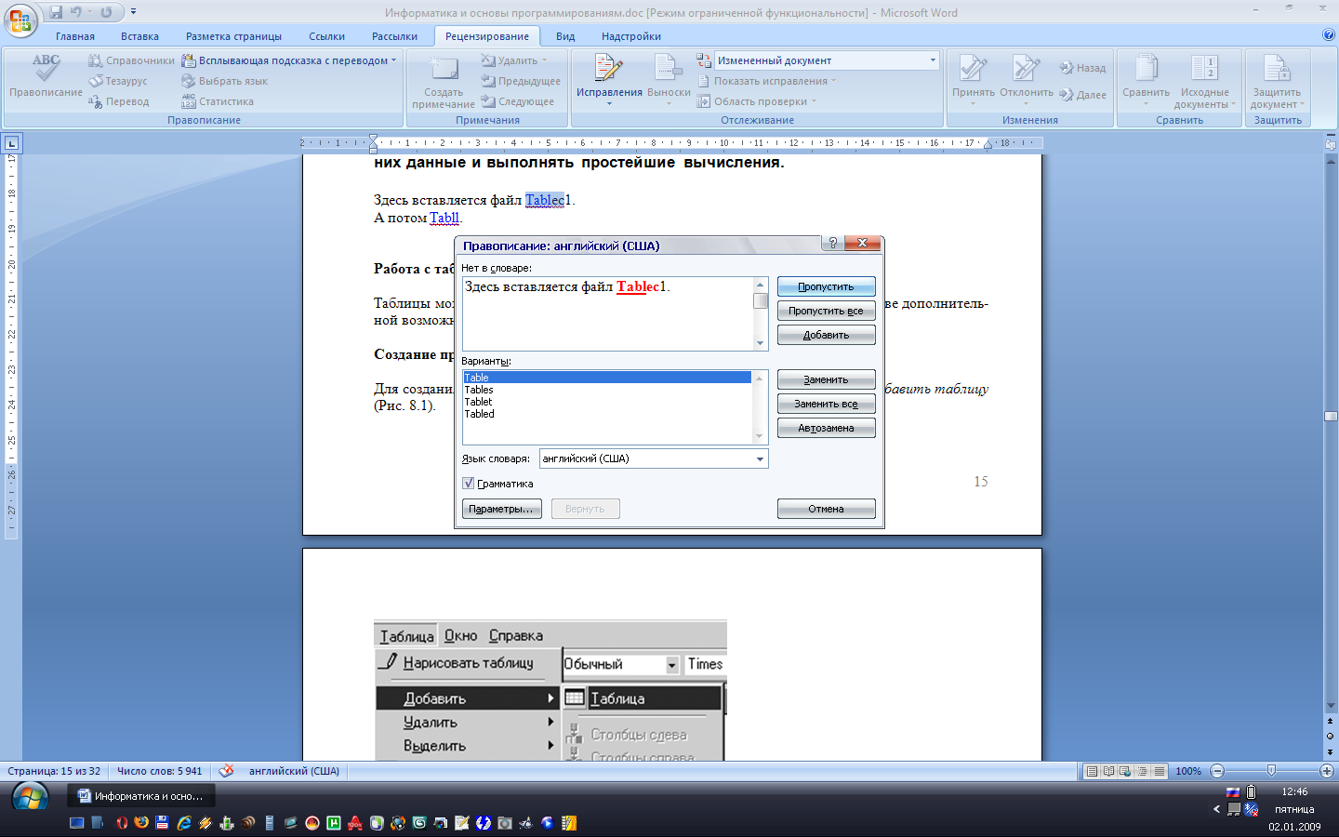Create a comment with Создать примечание
Viewport: 1339px width, 837px height.
coord(444,82)
